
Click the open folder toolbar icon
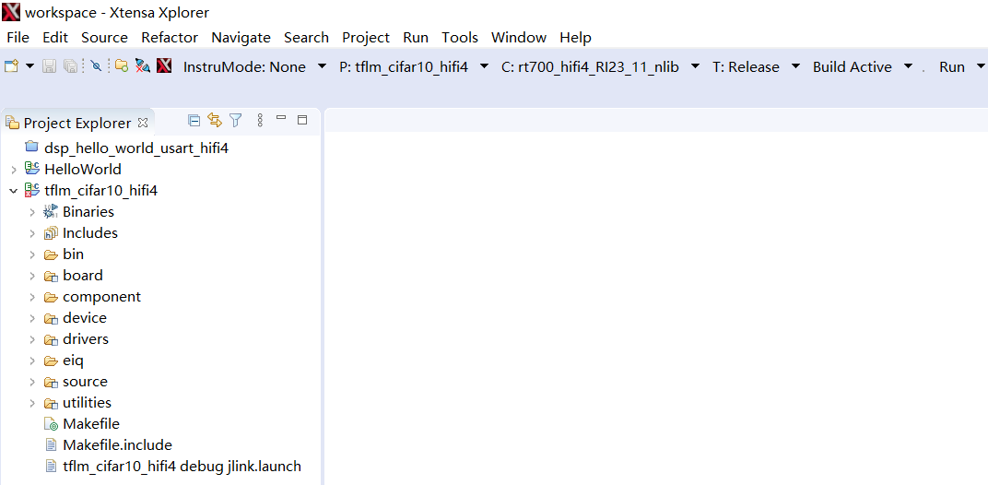(x=121, y=66)
